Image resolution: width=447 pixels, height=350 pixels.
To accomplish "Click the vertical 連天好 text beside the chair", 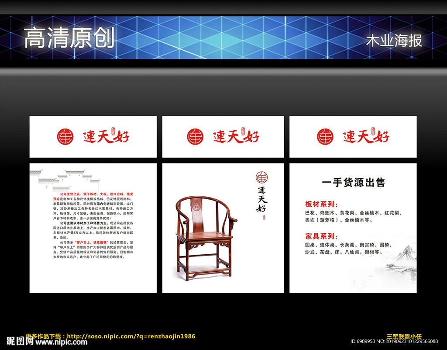I will pyautogui.click(x=261, y=199).
